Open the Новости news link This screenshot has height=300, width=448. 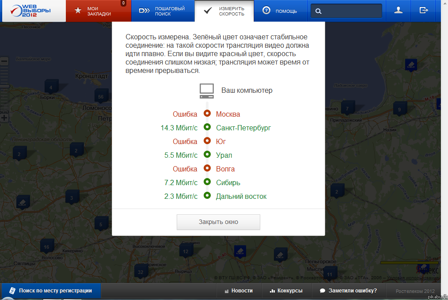[x=239, y=291]
